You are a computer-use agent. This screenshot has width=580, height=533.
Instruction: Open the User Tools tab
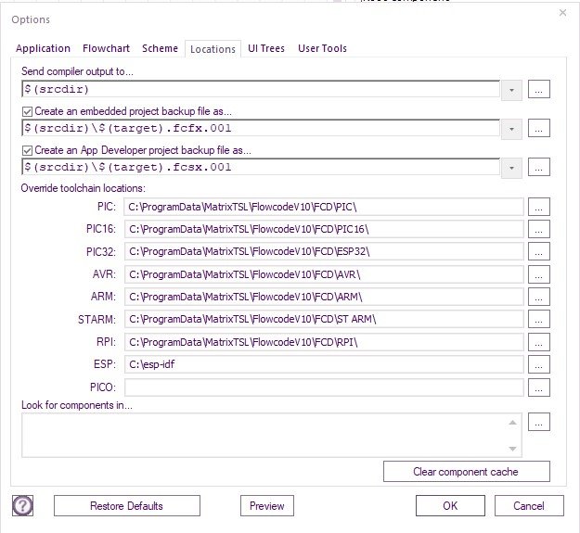tap(322, 48)
